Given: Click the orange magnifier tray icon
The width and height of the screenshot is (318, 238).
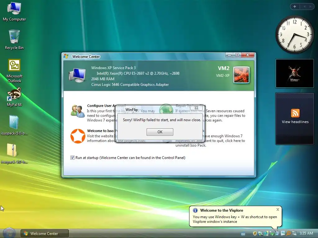Looking at the screenshot, I should 288,233.
